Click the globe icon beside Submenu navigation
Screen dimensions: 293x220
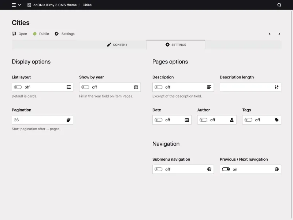[209, 169]
